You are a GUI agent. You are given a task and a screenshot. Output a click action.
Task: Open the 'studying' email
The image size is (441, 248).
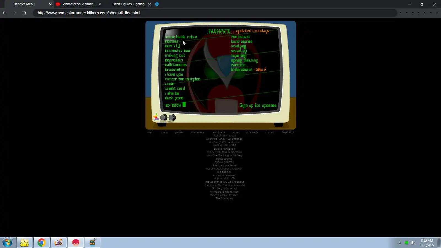(239, 46)
